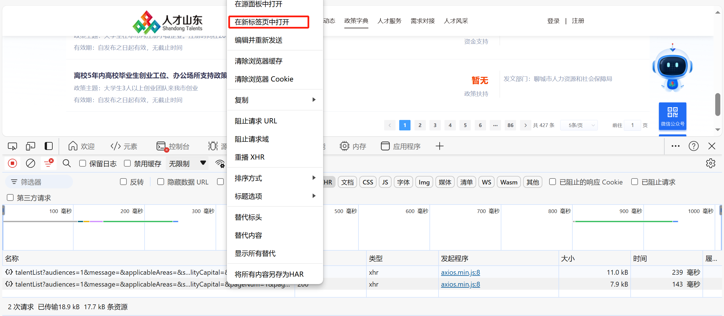Select 在新标签页中打开 from context menu
724x316 pixels.
(x=268, y=22)
